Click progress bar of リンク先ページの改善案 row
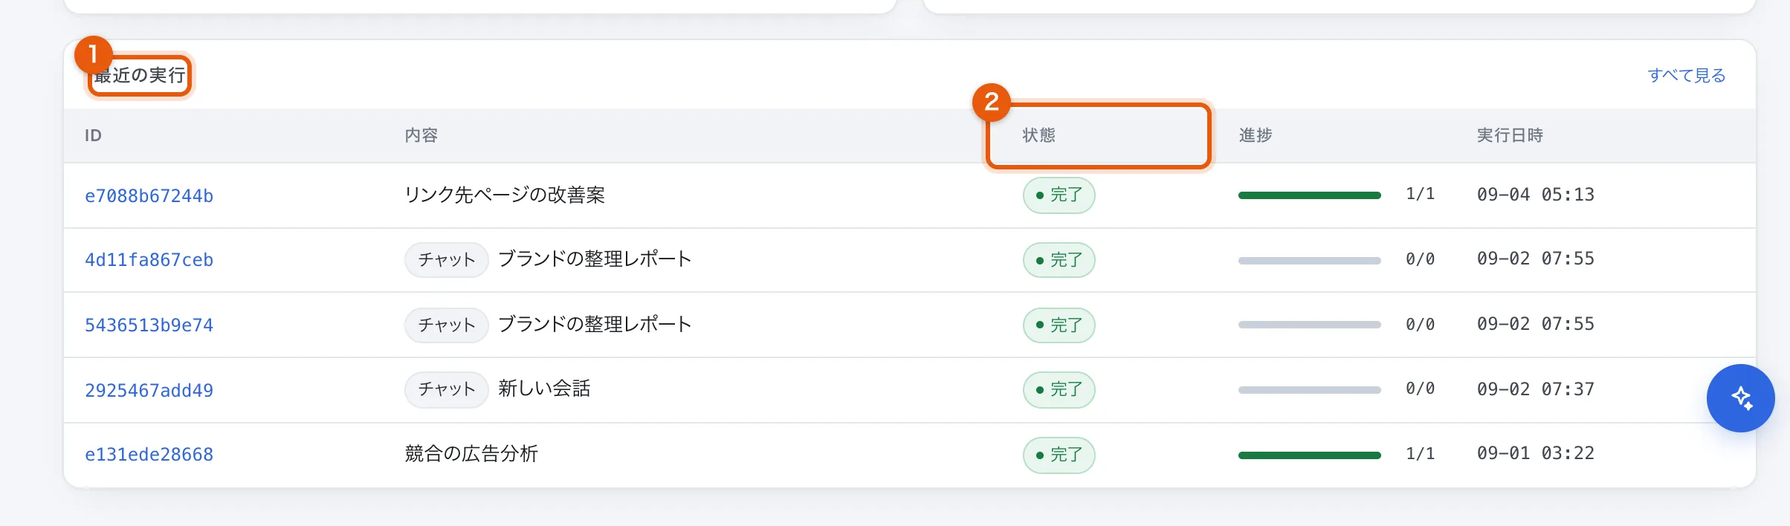 click(1309, 195)
